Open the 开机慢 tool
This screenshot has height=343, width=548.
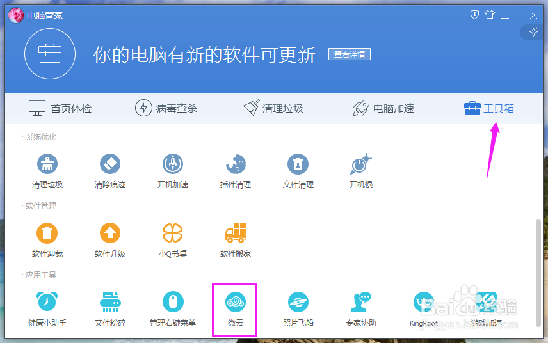361,171
